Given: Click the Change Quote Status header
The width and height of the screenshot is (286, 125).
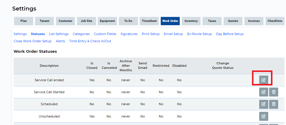Looking at the screenshot, I should pyautogui.click(x=223, y=66).
